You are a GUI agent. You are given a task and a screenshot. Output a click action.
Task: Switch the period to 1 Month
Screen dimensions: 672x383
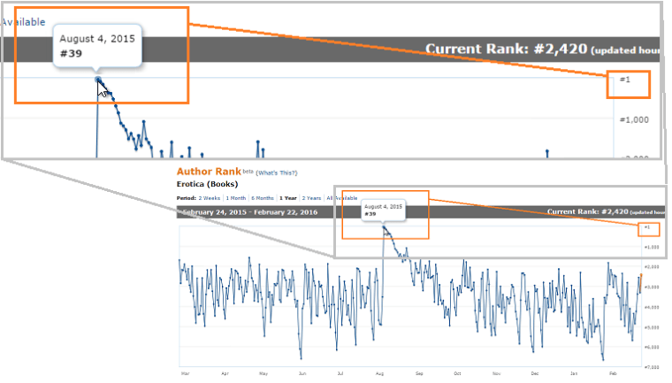point(236,198)
